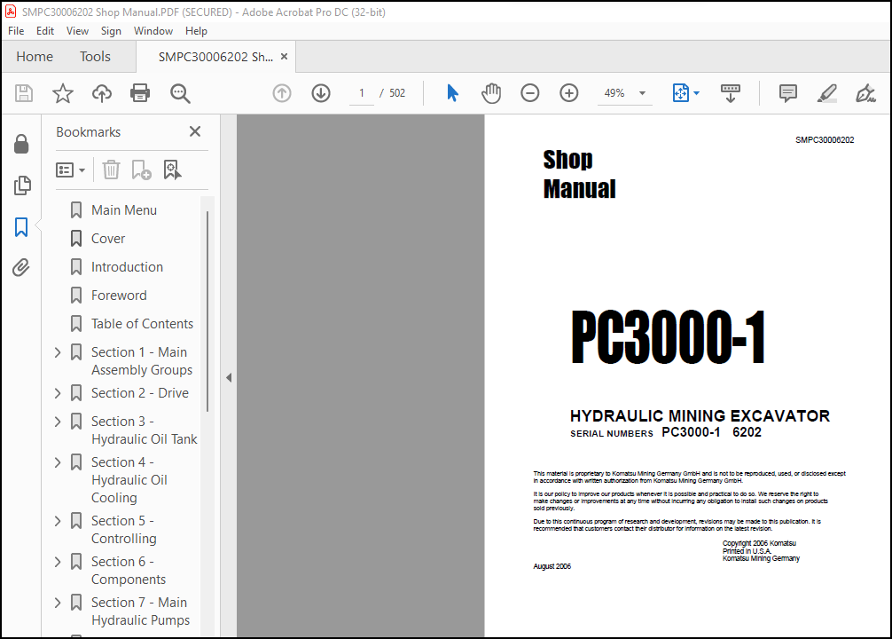Add a new bookmark icon
The image size is (892, 639).
coord(141,170)
